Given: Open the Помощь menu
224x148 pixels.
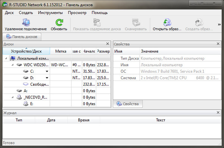Looking at the screenshot, I should [x=100, y=13].
